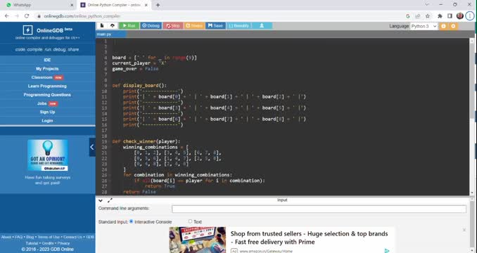This screenshot has width=477, height=253.
Task: Select the Text standard input option
Action: point(190,221)
